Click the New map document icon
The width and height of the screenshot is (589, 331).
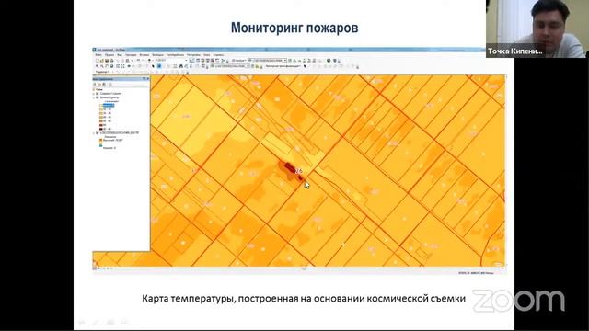point(98,61)
